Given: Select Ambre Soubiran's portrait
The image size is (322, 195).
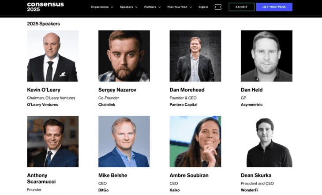Looking at the screenshot, I should 195,142.
